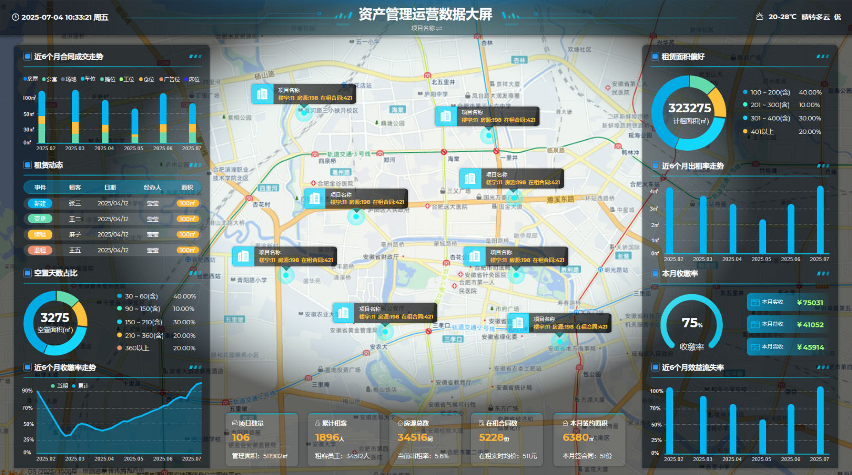Click the weather icon in the header
Image resolution: width=852 pixels, height=475 pixels.
(x=759, y=17)
